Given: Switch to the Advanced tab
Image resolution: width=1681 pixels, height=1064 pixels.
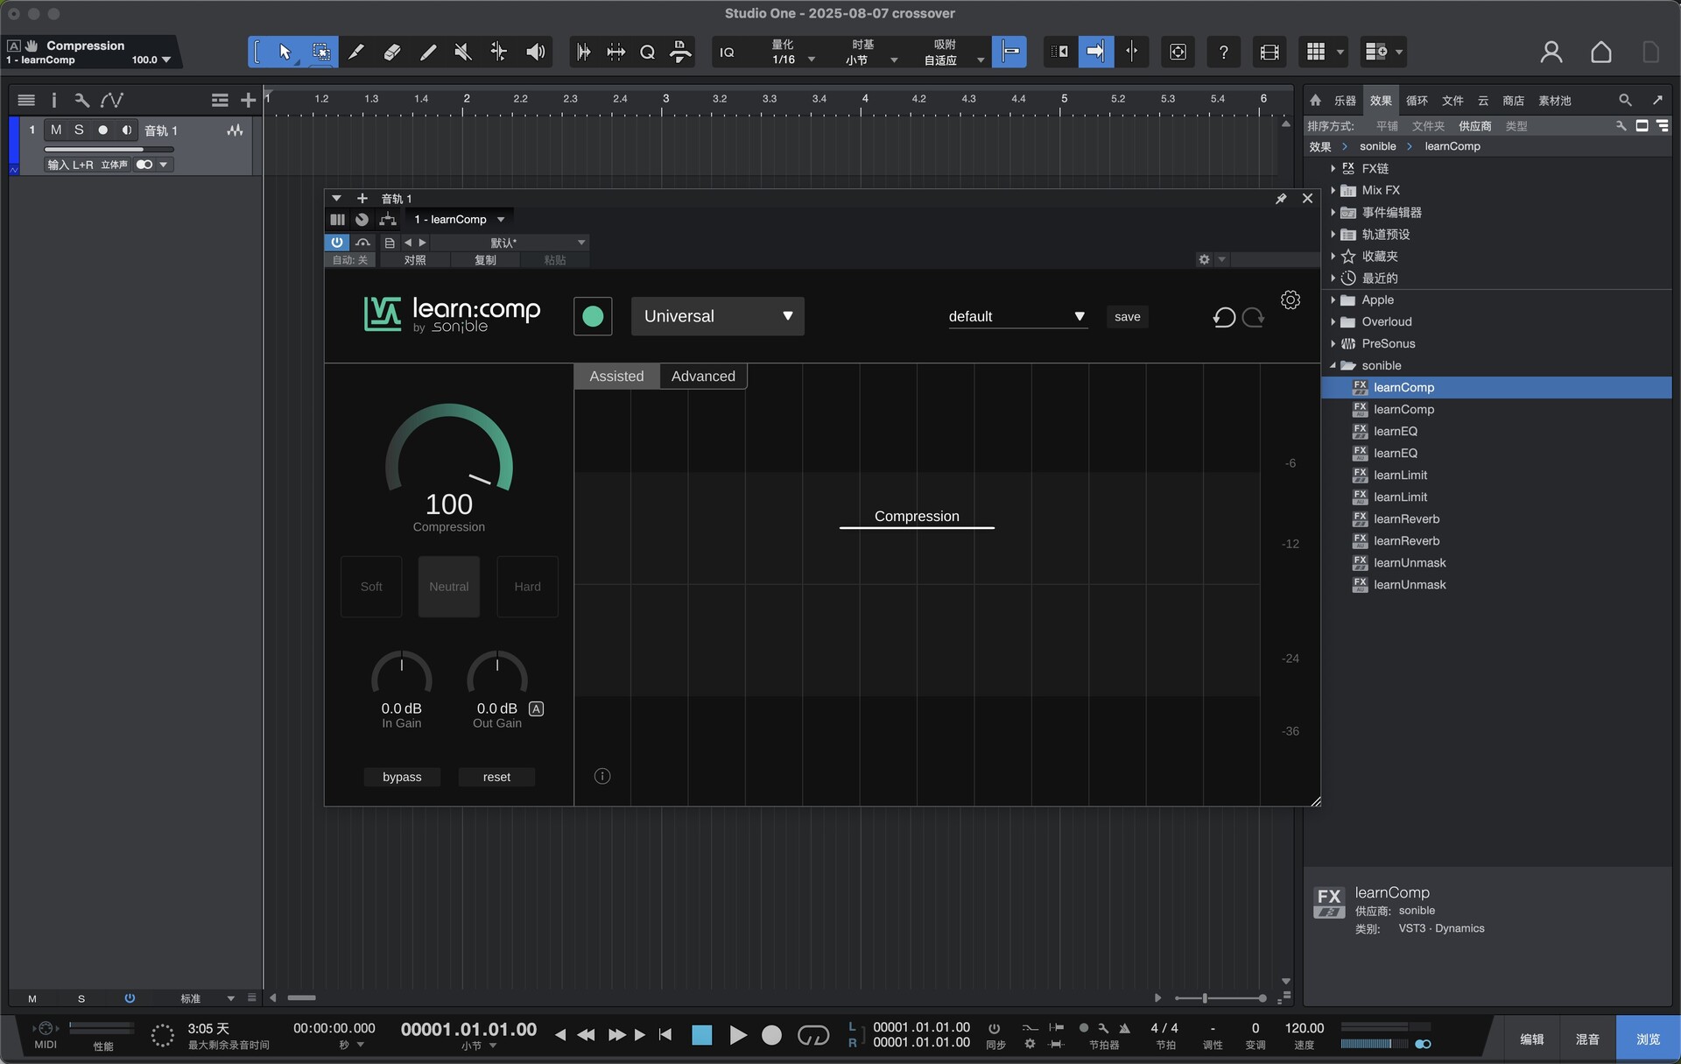Looking at the screenshot, I should click(703, 376).
